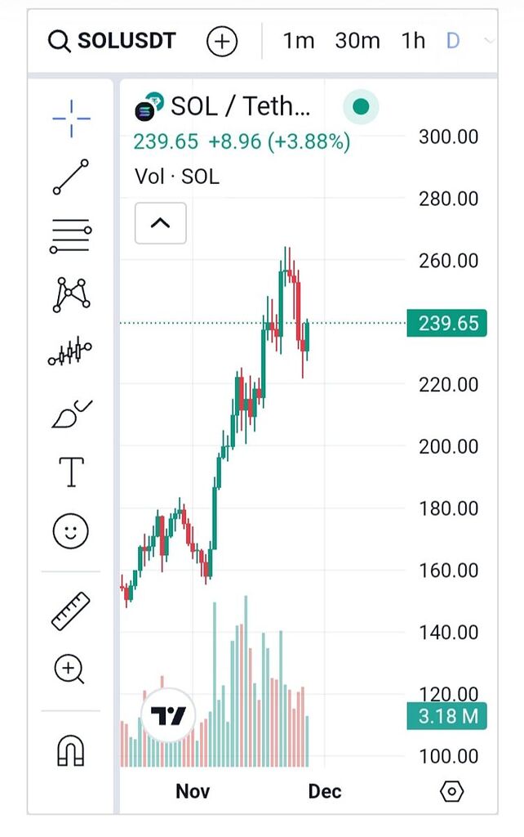Screen dimensions: 524x837
Task: Add a comparison symbol with the plus button
Action: [x=220, y=41]
